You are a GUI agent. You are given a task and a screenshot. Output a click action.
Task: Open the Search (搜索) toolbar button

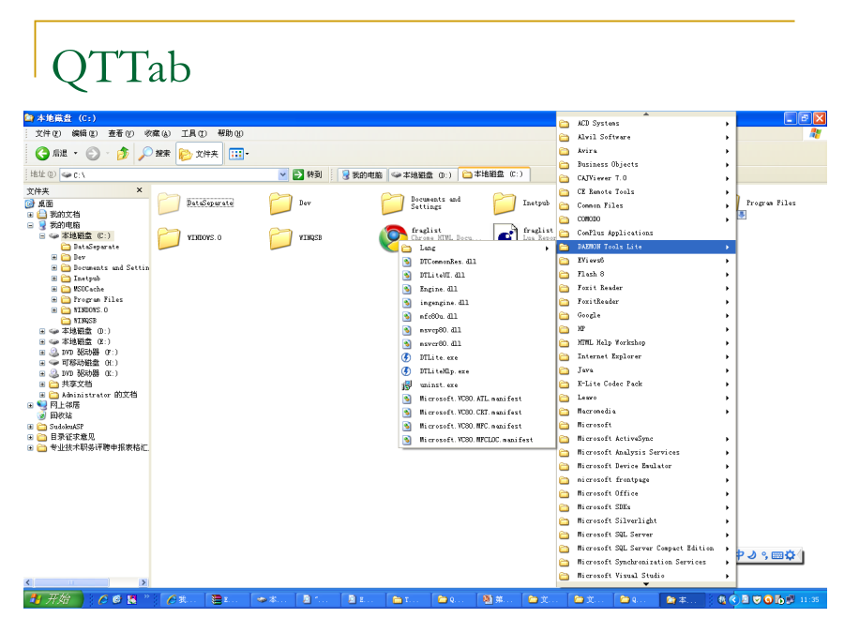click(155, 154)
